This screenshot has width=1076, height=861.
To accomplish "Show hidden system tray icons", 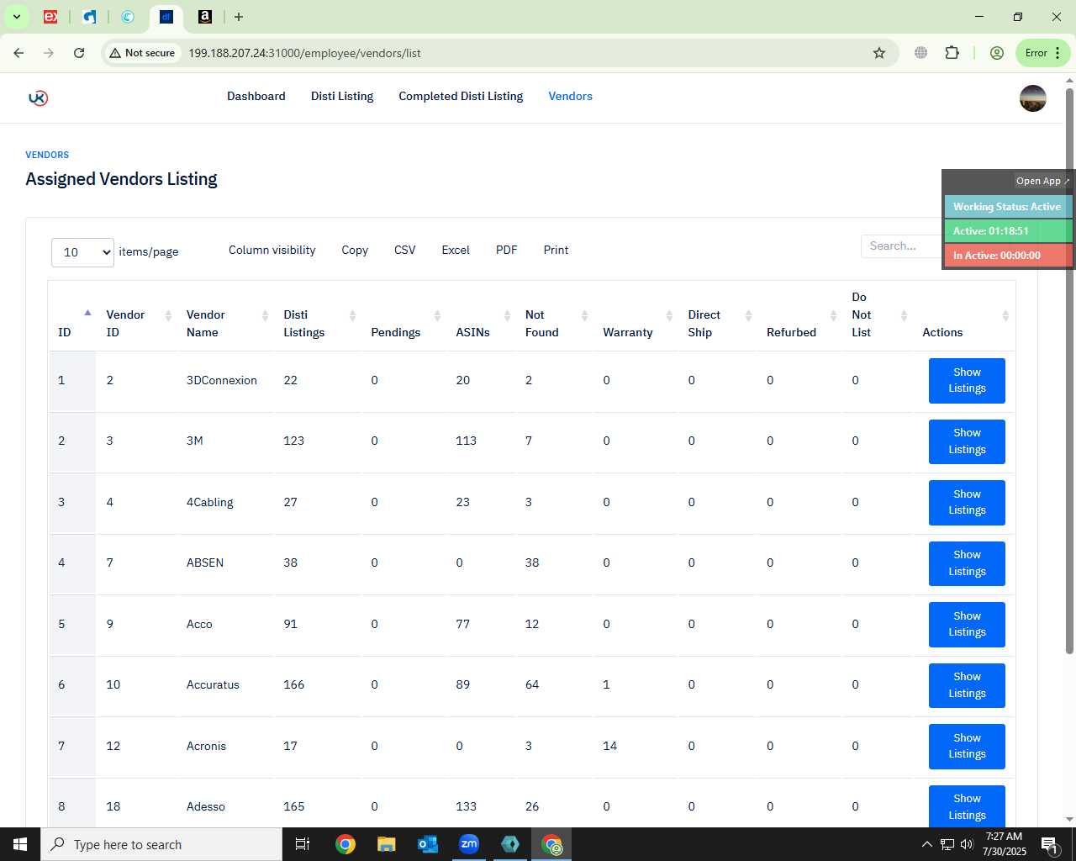I will 926,844.
